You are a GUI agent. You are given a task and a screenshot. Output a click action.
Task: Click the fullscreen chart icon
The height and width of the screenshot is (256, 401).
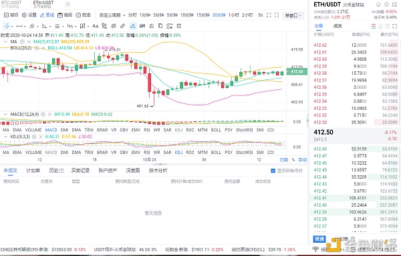pyautogui.click(x=269, y=15)
